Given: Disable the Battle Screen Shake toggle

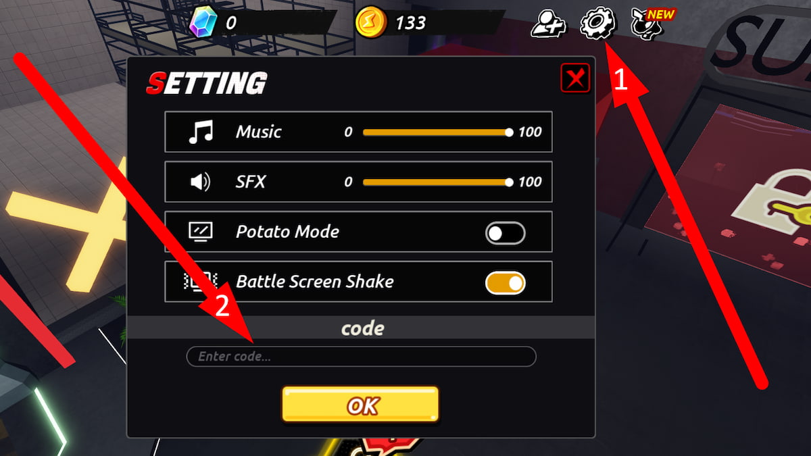Looking at the screenshot, I should coord(506,283).
